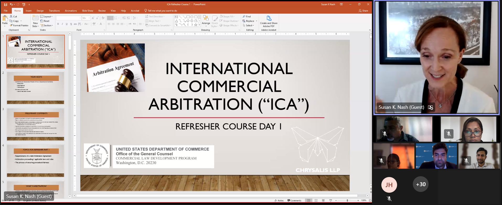Click the Paste clipboard icon
The height and width of the screenshot is (205, 502).
(x=5, y=19)
